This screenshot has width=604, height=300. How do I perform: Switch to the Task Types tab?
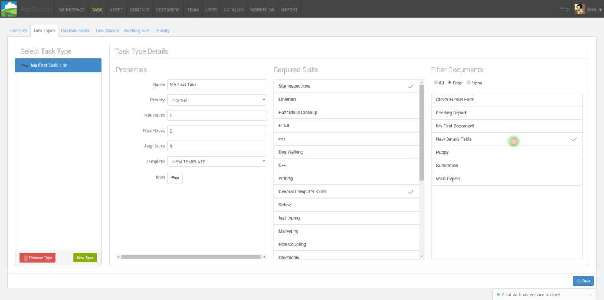point(44,31)
